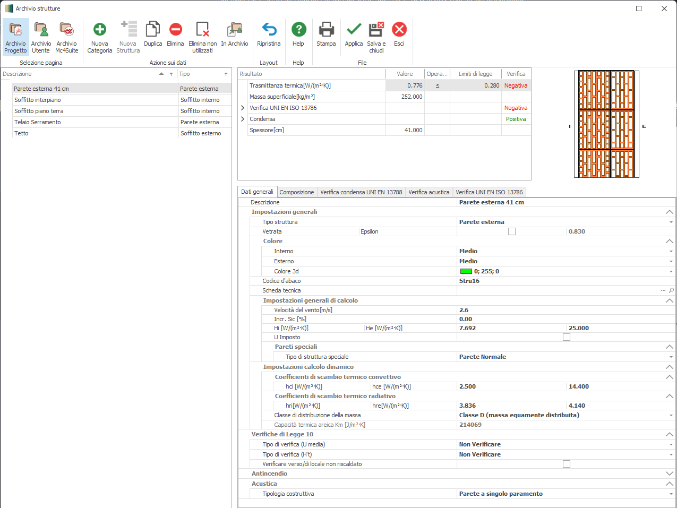The height and width of the screenshot is (508, 677).
Task: Expand the Condensa result row
Action: tap(243, 119)
